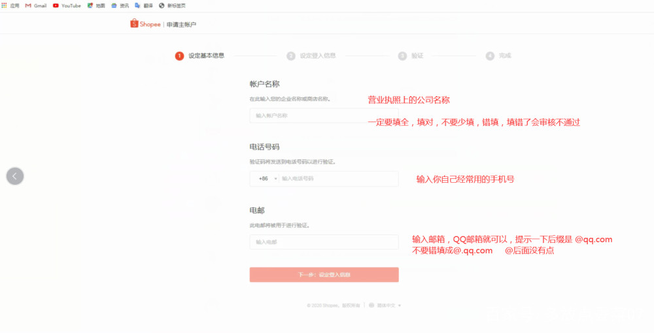Expand the +86 country code dropdown
Screen dimensions: 654x333
point(267,178)
